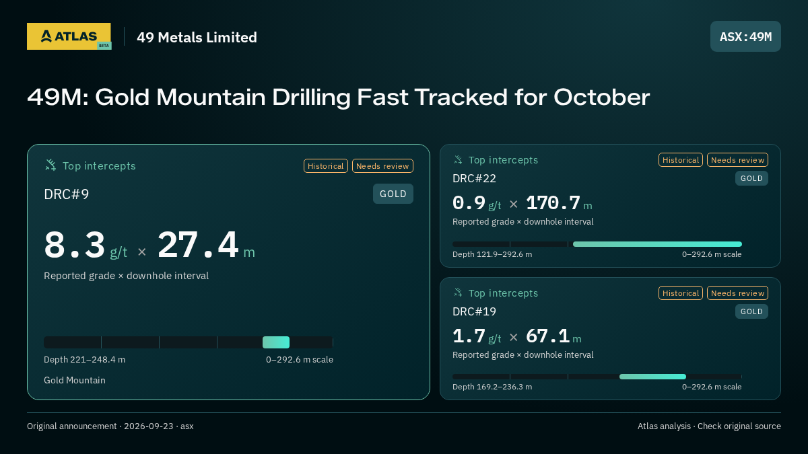Click the Gold Mountain project label
The image size is (808, 454).
click(75, 380)
